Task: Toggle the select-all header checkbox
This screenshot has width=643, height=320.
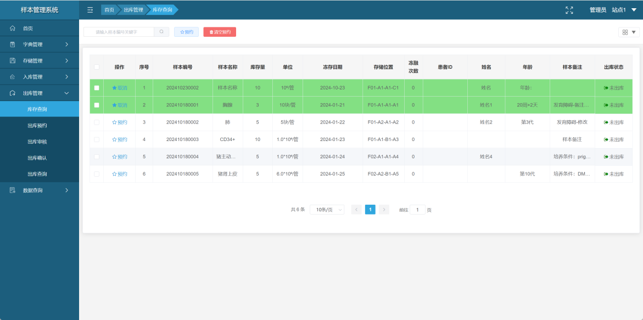Action: coord(97,67)
